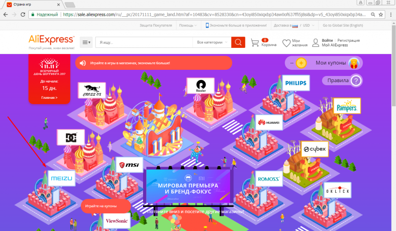
Task: Open Мой AliExpress link
Action: click(x=335, y=45)
